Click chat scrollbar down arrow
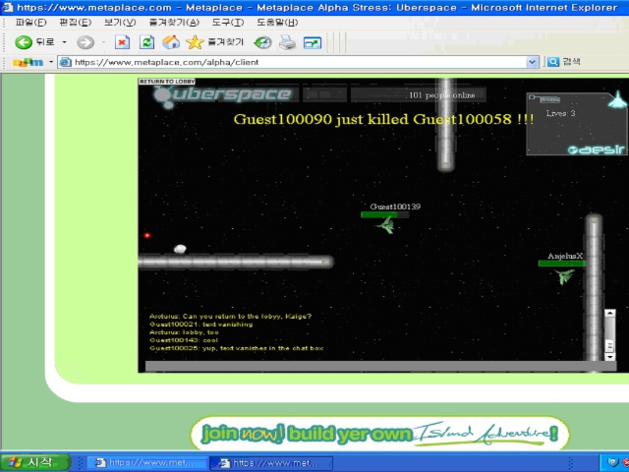Viewport: 629px width, 472px height. [609, 356]
